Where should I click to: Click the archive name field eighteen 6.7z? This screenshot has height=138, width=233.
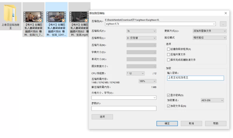click(x=160, y=24)
